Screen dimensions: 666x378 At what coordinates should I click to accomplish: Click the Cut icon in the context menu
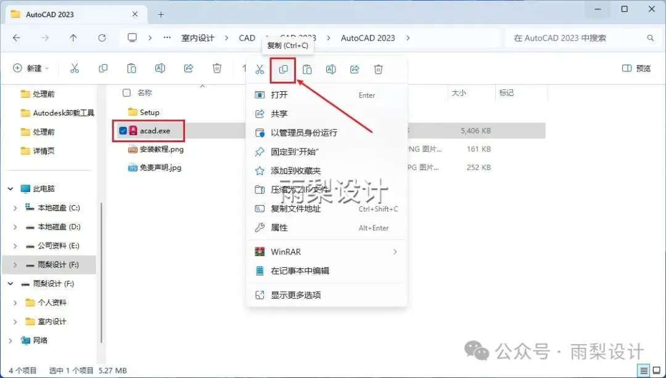[x=260, y=69]
